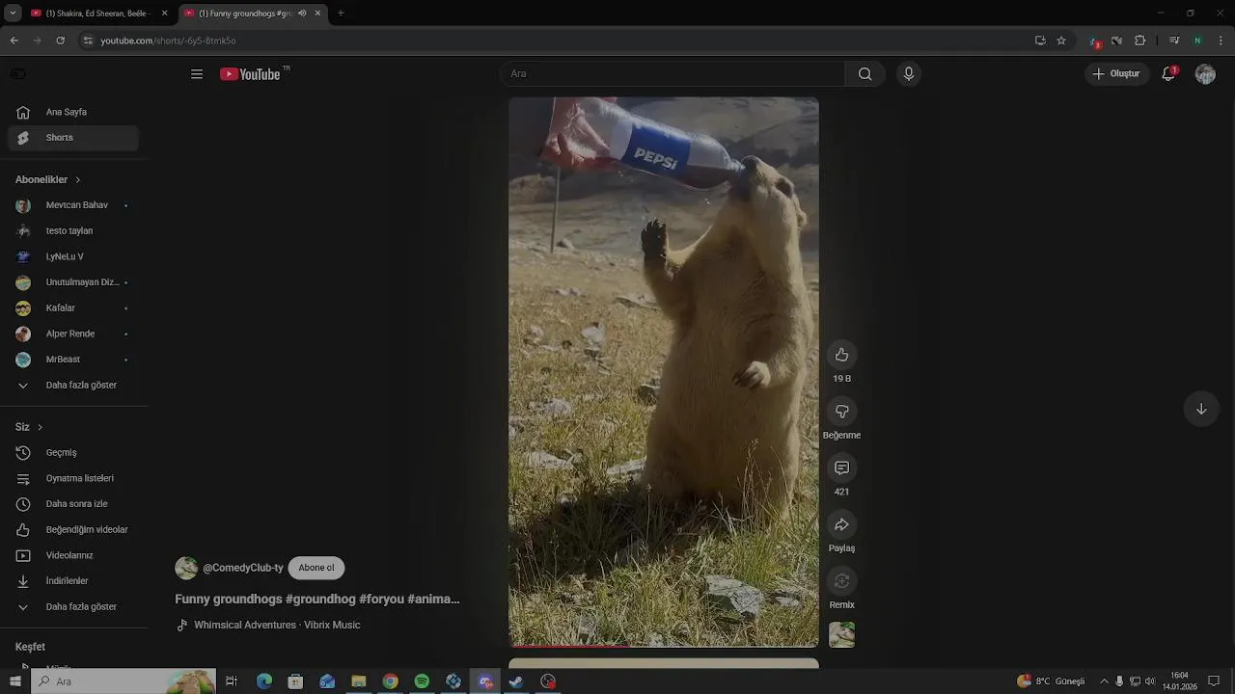Open LyNeLu V channel
The width and height of the screenshot is (1235, 694).
[x=73, y=256]
